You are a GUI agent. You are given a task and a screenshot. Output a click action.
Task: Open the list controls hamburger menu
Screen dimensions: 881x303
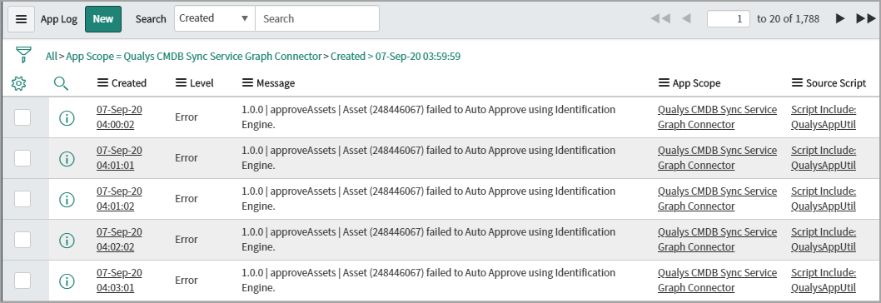click(22, 19)
